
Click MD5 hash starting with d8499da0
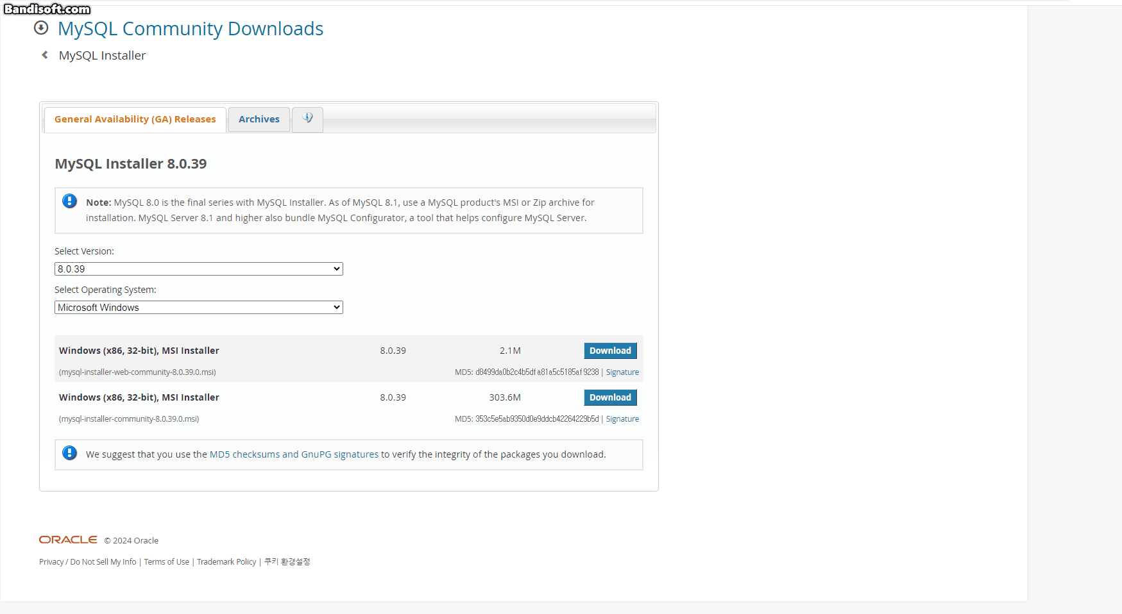pos(537,372)
